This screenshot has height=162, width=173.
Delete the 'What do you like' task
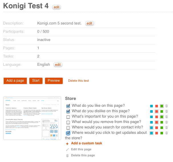coord(166,106)
